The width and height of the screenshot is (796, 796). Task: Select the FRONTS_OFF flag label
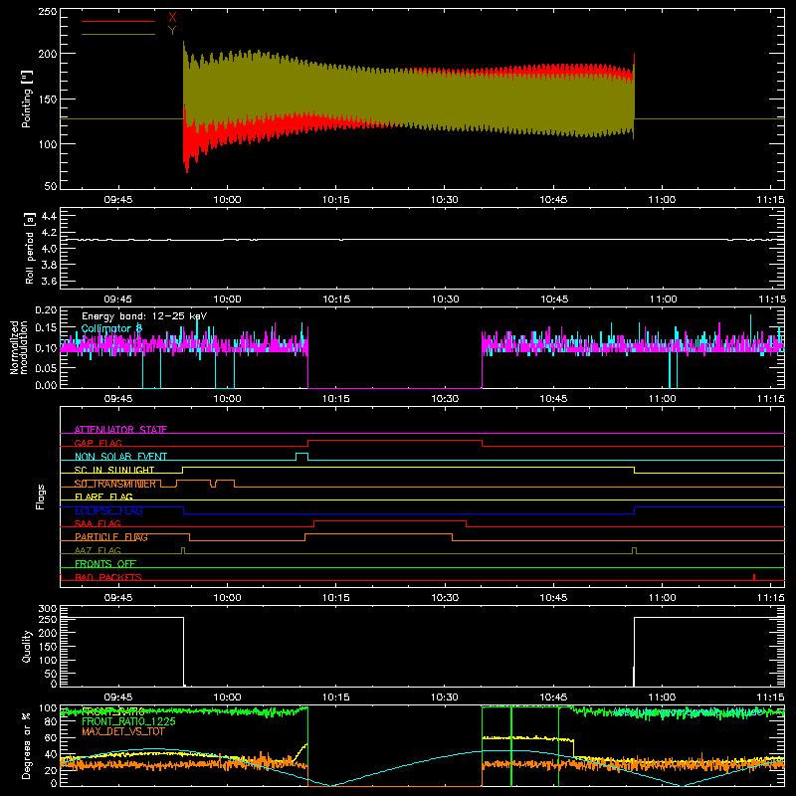point(105,563)
